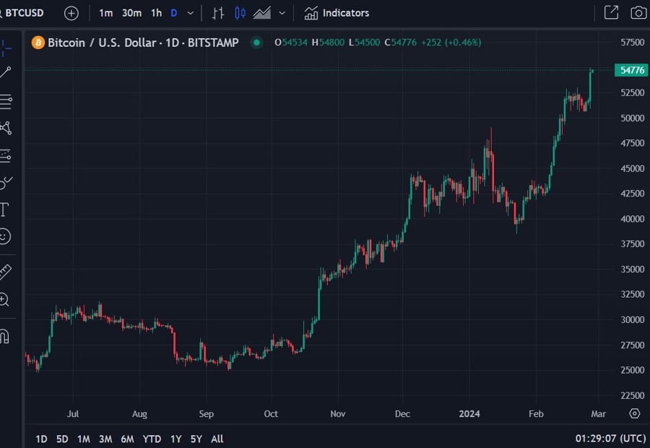Click the Bitcoin / U.S. Dollar title
650x448 pixels.
102,43
